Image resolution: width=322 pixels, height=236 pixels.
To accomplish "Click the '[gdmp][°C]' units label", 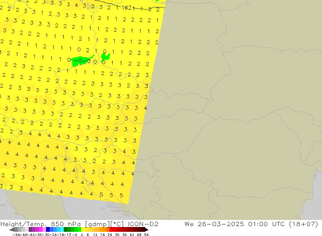I will pyautogui.click(x=104, y=224).
